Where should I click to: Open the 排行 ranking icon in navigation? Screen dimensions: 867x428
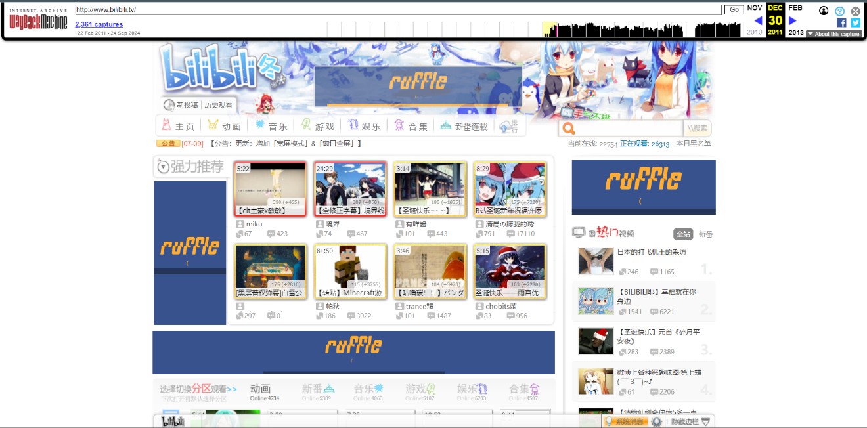tap(509, 126)
